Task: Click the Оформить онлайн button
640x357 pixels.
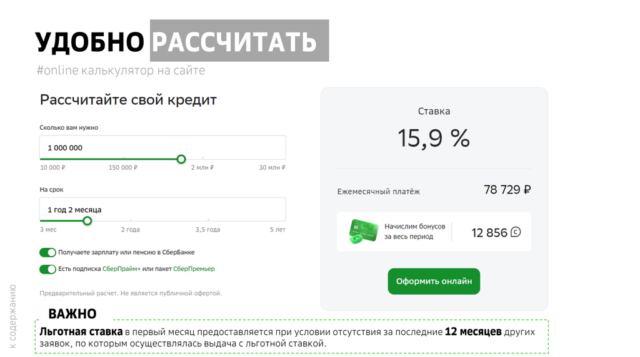Action: pyautogui.click(x=434, y=281)
